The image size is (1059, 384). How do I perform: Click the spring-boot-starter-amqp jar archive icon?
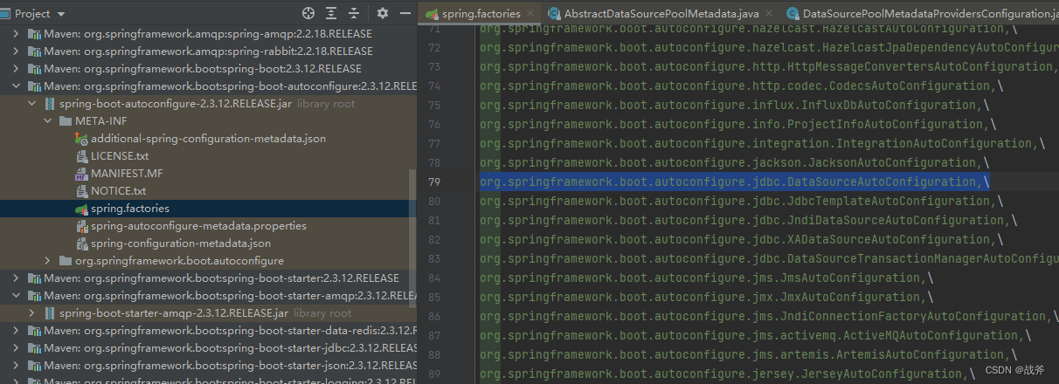[50, 312]
